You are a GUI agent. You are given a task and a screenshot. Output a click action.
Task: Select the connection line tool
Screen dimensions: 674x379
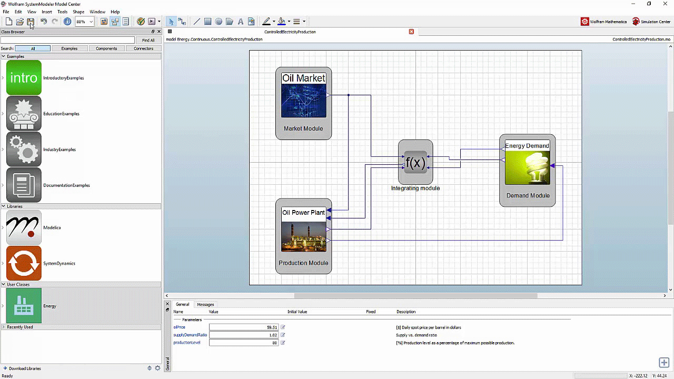(x=182, y=22)
